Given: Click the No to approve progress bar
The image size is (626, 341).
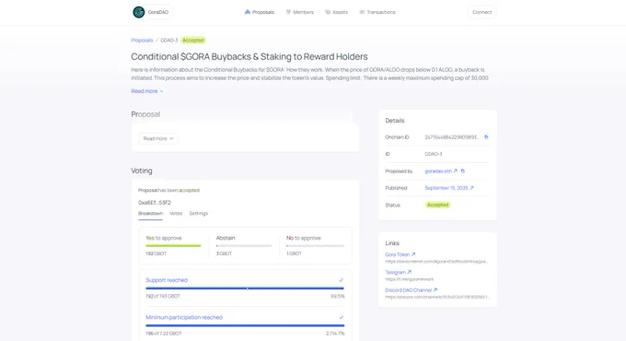Looking at the screenshot, I should pyautogui.click(x=315, y=246).
